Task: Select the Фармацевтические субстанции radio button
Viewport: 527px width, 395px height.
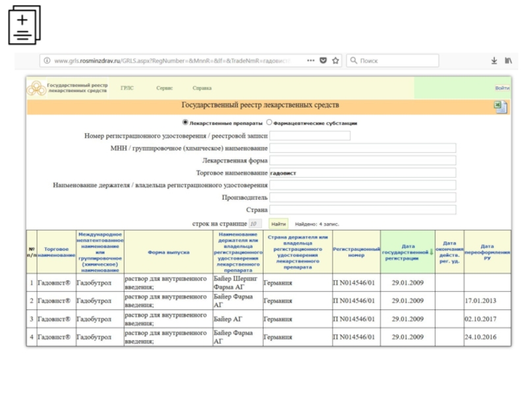Action: point(269,122)
